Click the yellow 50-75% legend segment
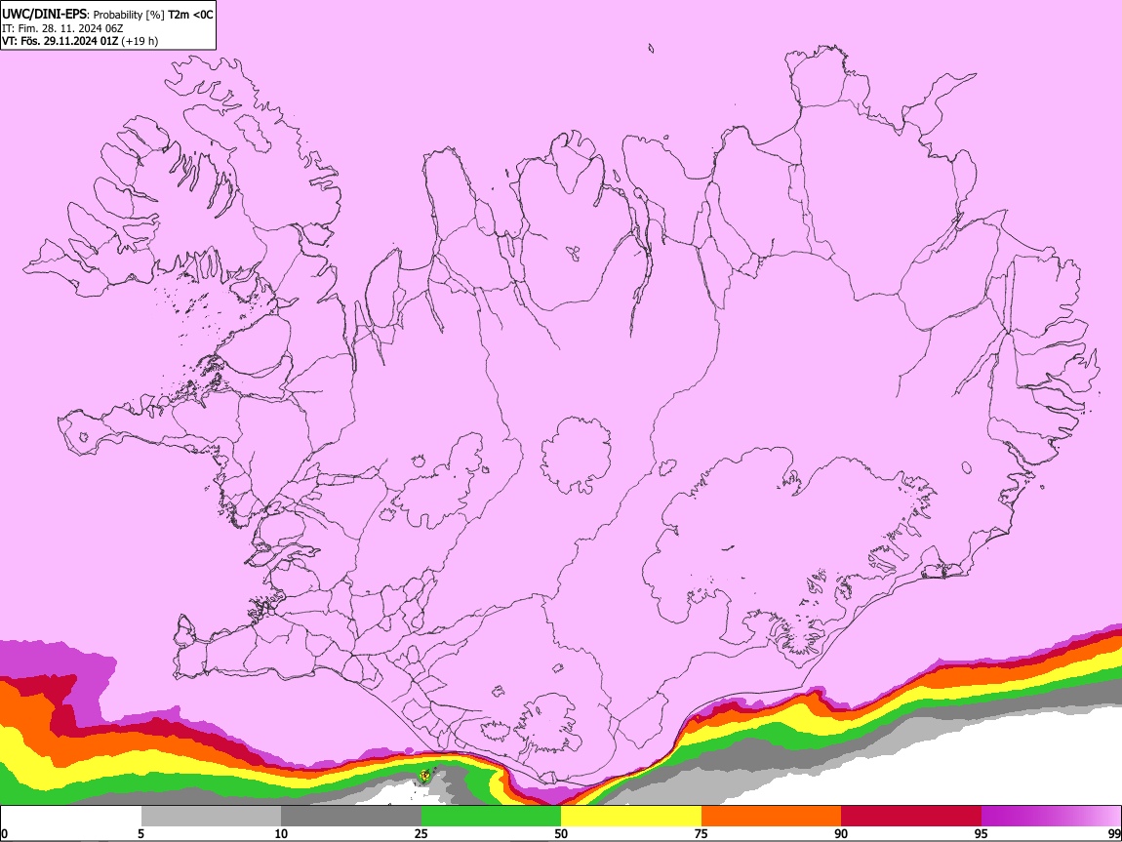This screenshot has width=1122, height=842. [x=631, y=817]
